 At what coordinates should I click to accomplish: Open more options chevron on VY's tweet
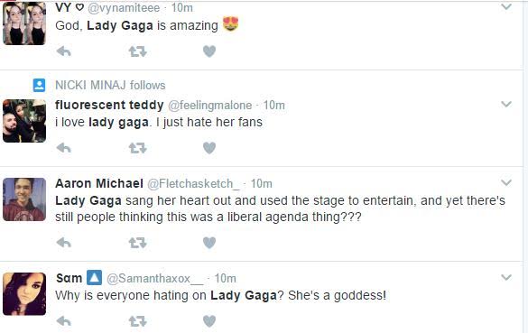click(506, 6)
